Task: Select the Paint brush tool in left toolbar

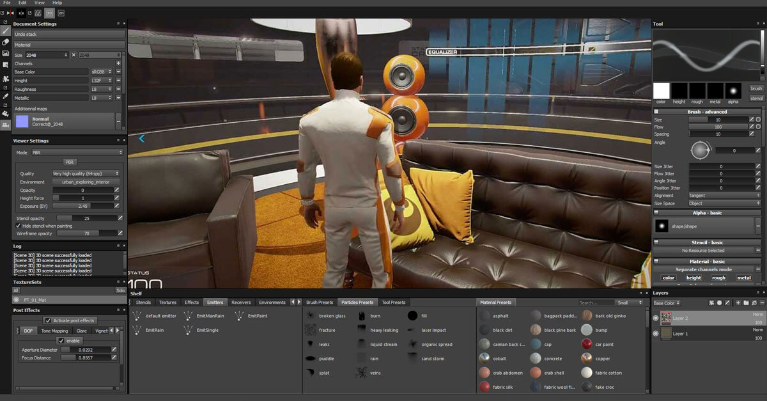Action: tap(6, 31)
